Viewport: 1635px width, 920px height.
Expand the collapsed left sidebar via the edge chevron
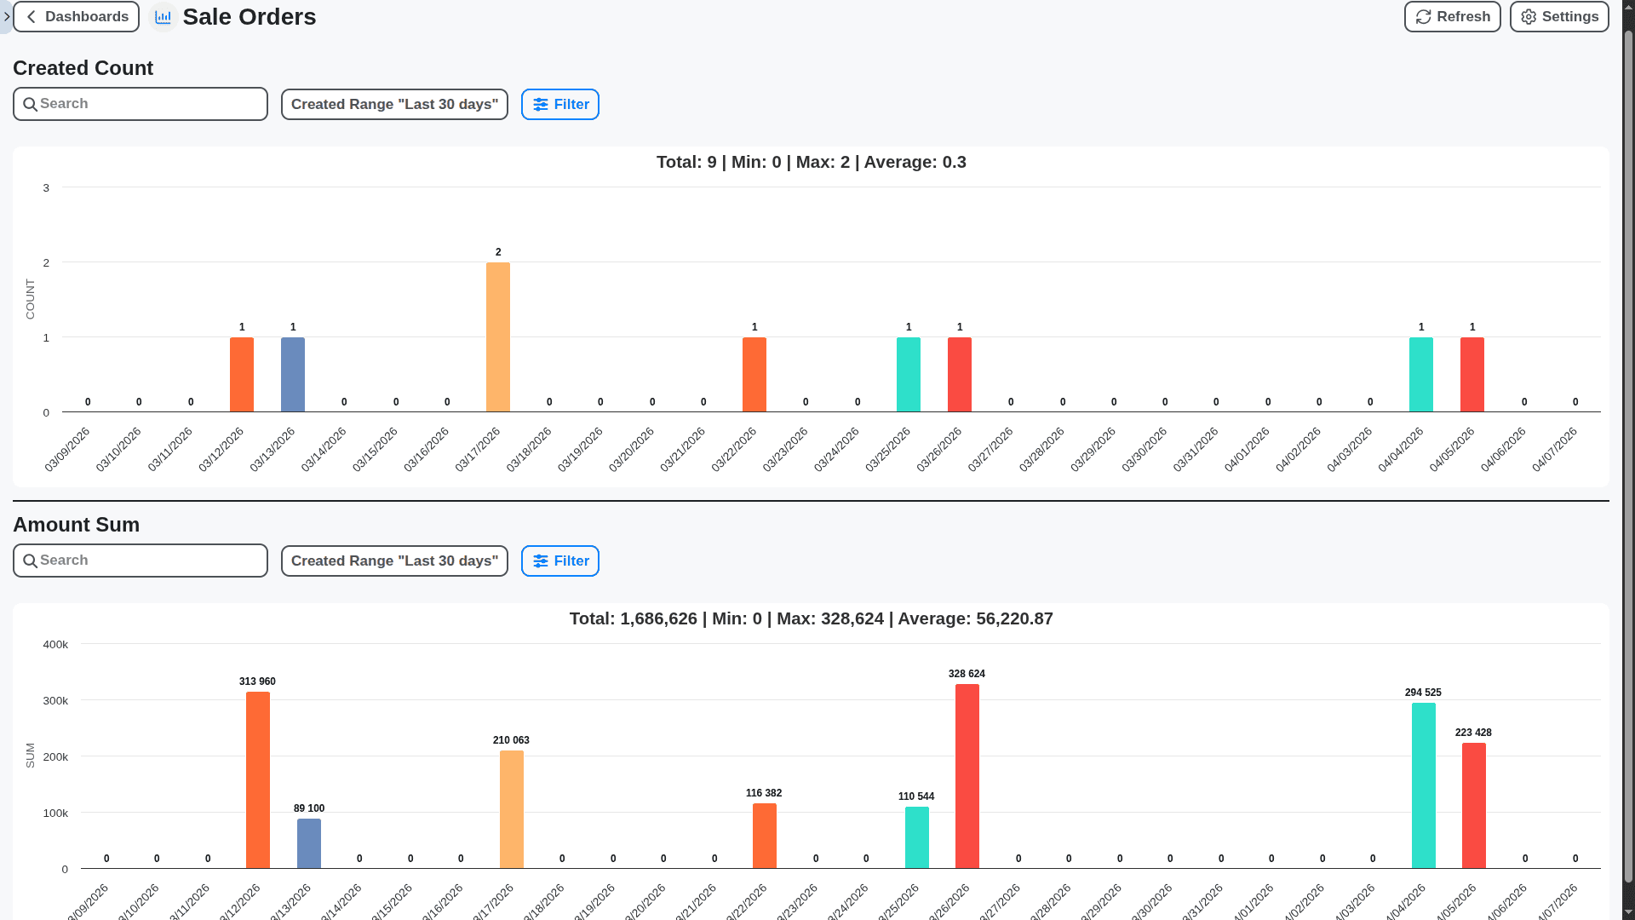[x=7, y=16]
